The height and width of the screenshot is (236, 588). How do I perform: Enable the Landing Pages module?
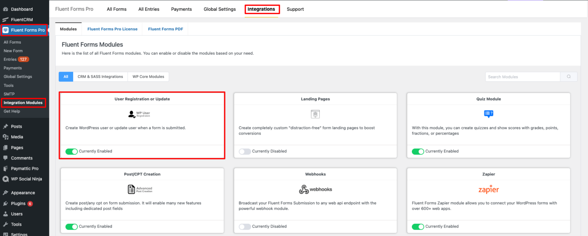click(245, 151)
